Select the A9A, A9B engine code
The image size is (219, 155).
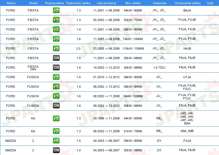click(x=187, y=131)
